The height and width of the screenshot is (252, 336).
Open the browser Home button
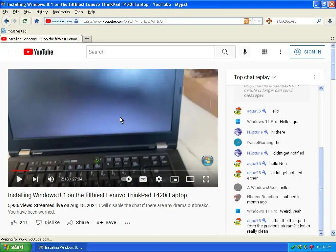37,21
